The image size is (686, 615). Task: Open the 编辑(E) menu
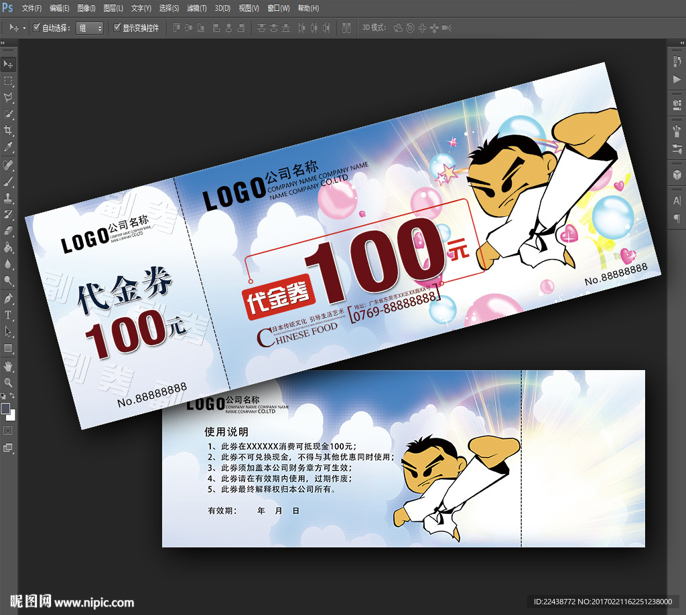(59, 8)
